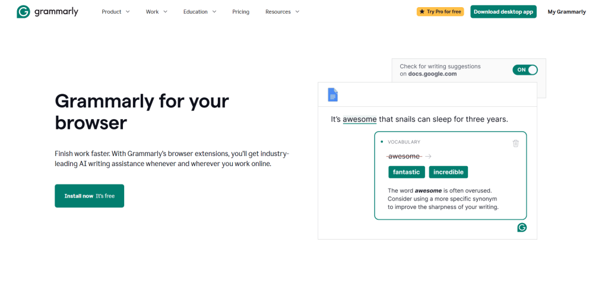
Task: Expand the Product dropdown menu
Action: 115,12
